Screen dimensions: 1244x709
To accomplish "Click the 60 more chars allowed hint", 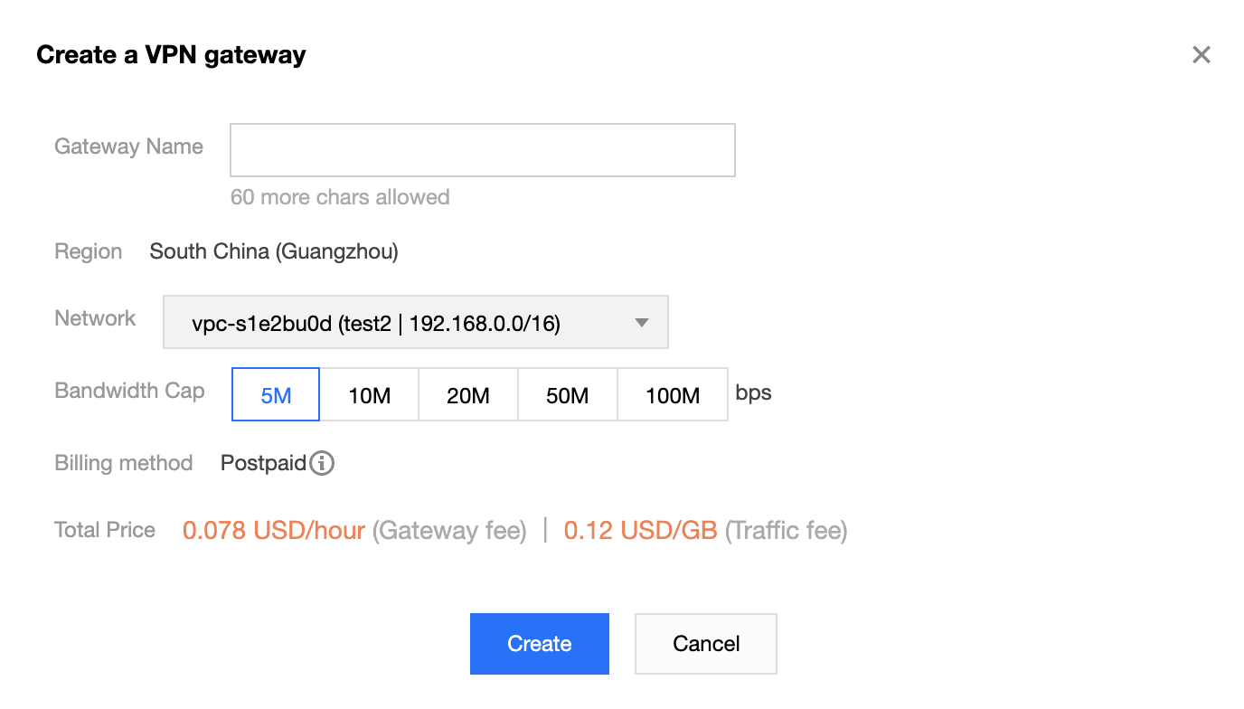I will click(x=340, y=197).
